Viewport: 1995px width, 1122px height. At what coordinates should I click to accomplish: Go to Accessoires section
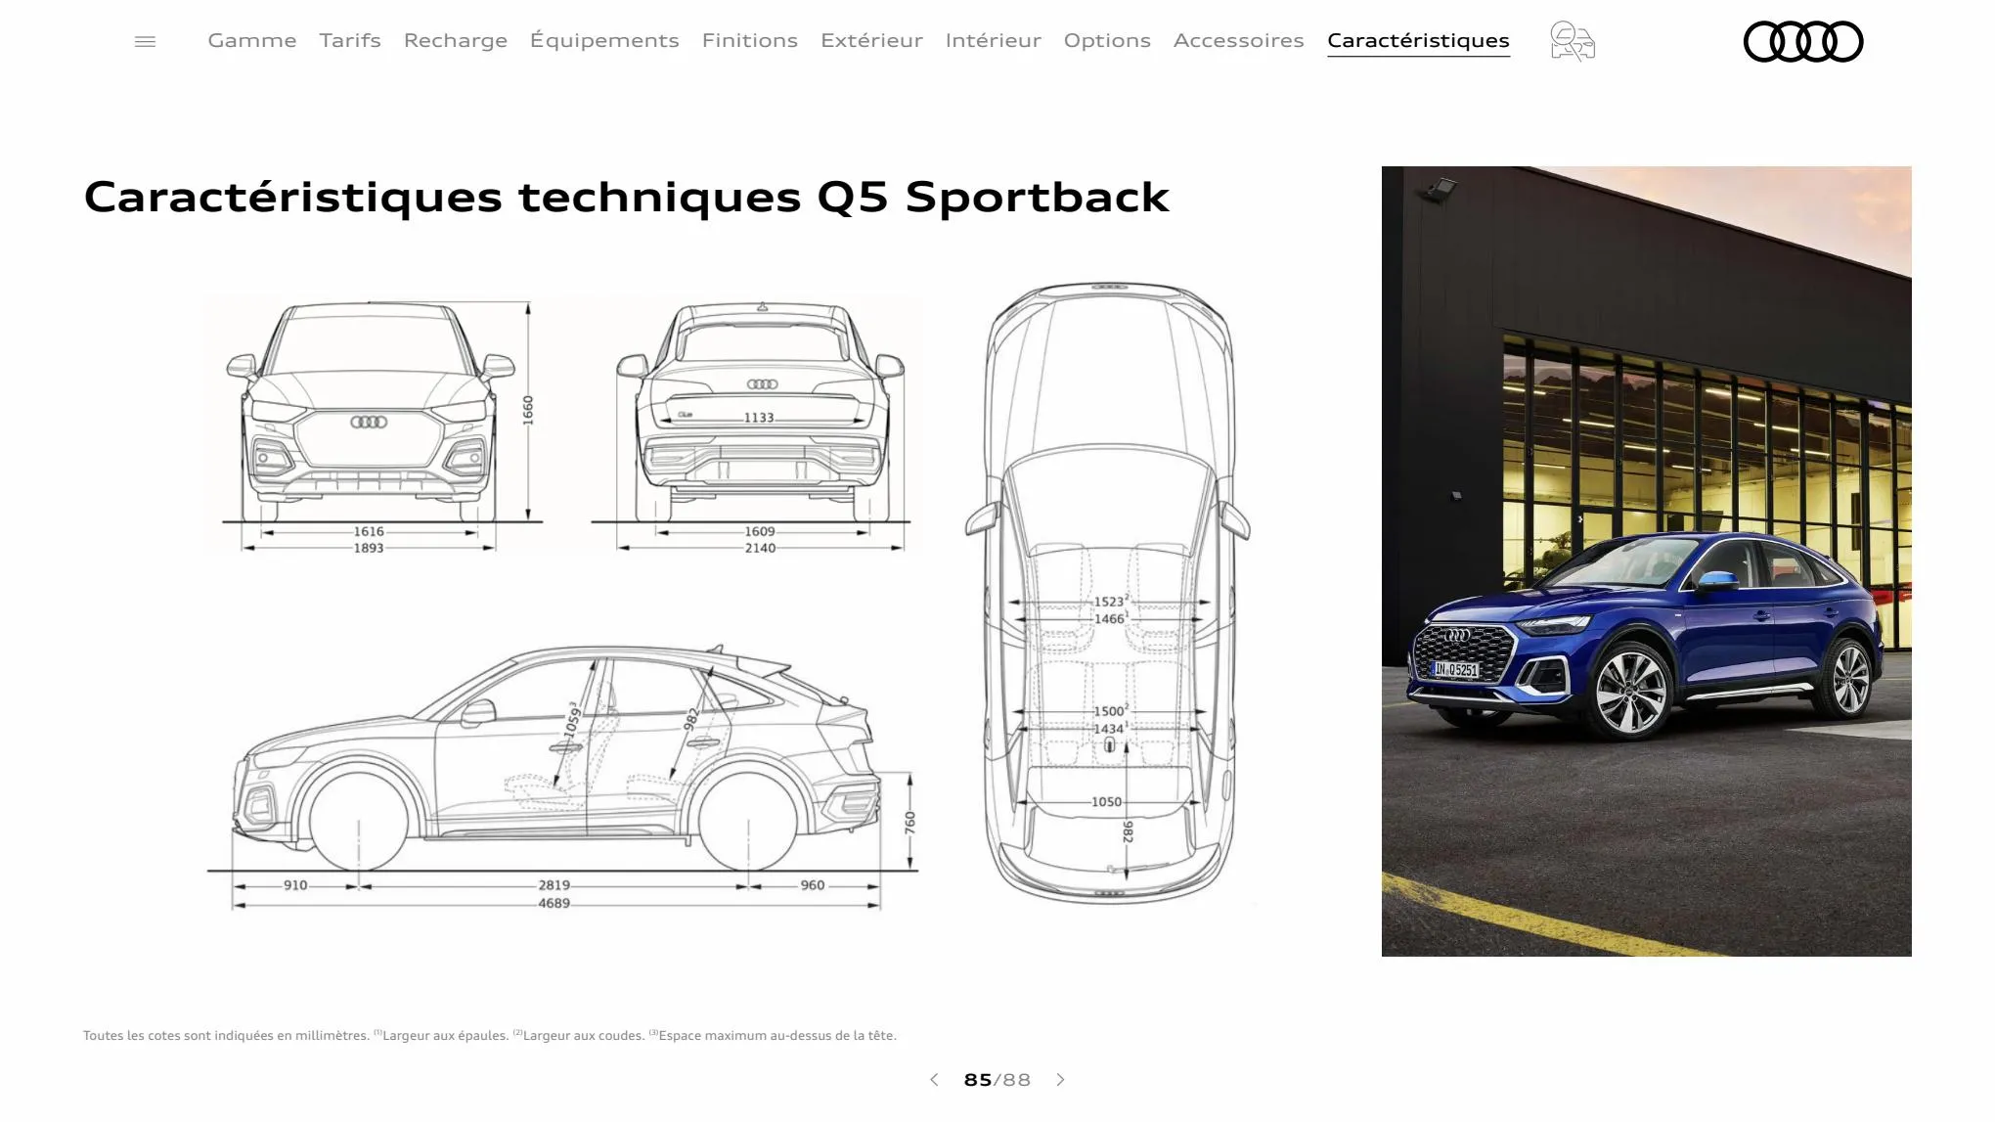pos(1239,41)
